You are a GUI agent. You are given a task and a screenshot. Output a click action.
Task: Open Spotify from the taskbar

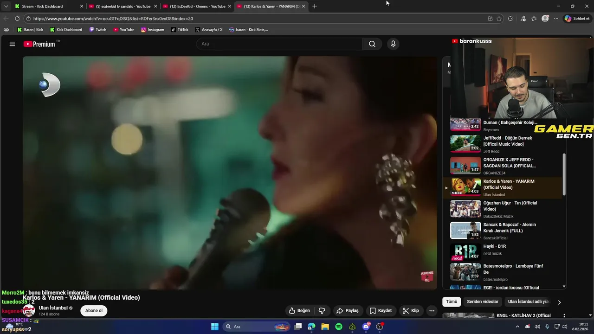click(339, 327)
